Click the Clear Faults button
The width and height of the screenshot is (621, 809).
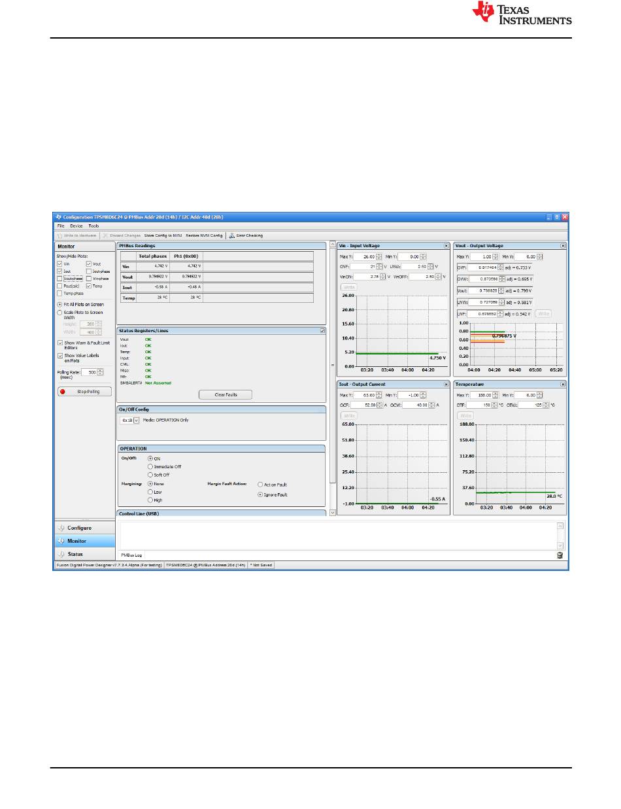pos(225,395)
